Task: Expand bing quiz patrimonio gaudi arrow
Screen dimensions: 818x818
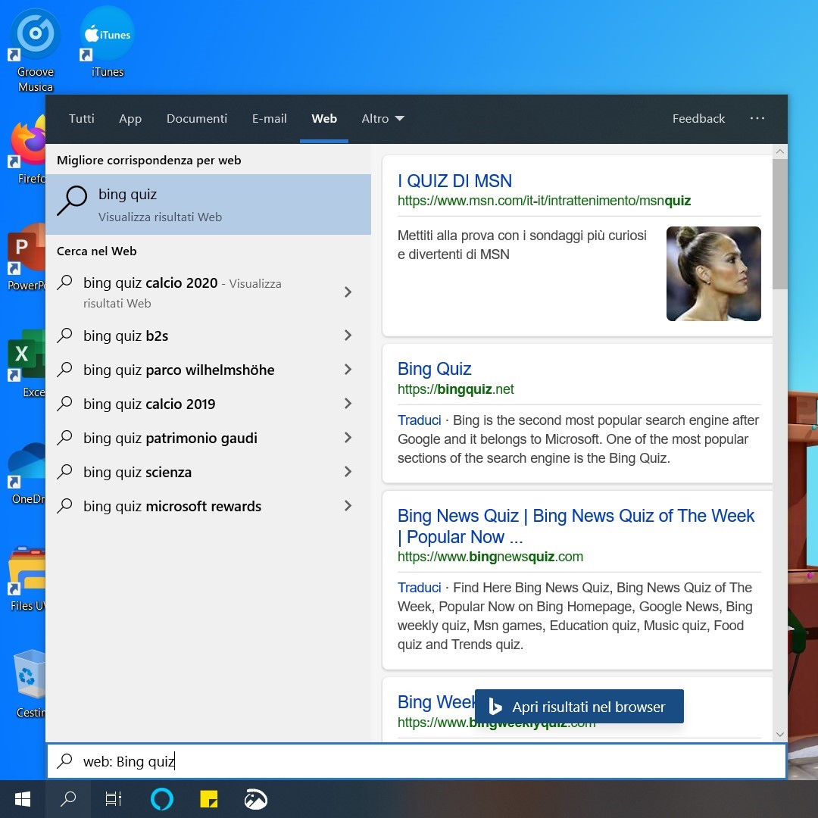Action: pyautogui.click(x=348, y=438)
